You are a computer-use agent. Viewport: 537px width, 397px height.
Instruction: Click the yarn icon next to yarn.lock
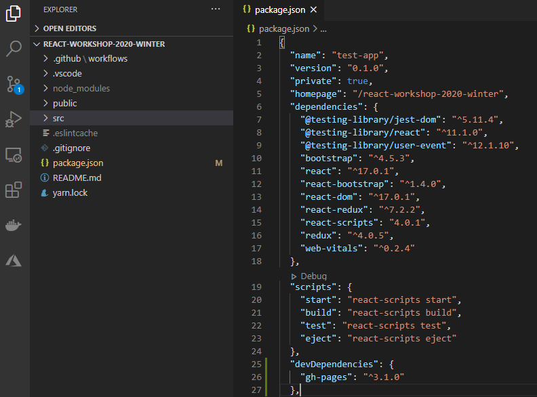45,192
